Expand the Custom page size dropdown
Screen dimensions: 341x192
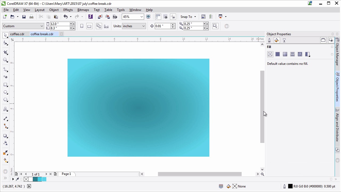pos(42,26)
